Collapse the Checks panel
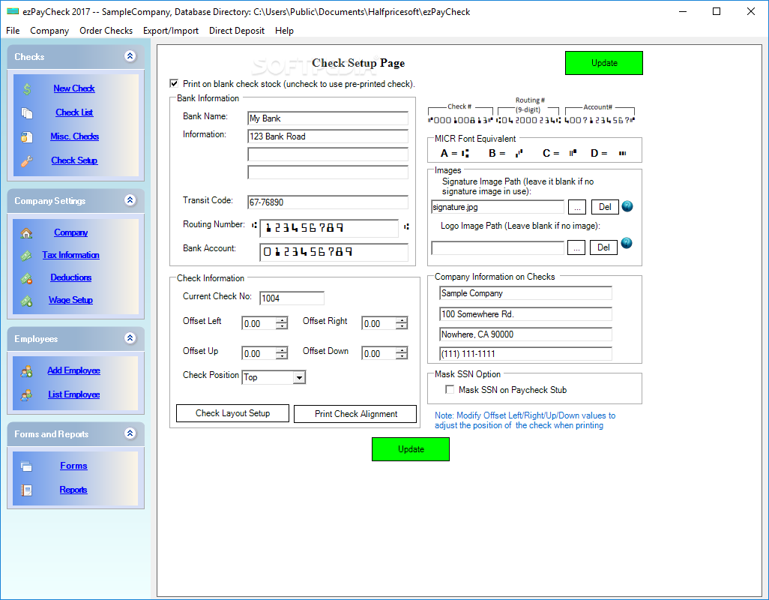The width and height of the screenshot is (769, 600). (130, 56)
